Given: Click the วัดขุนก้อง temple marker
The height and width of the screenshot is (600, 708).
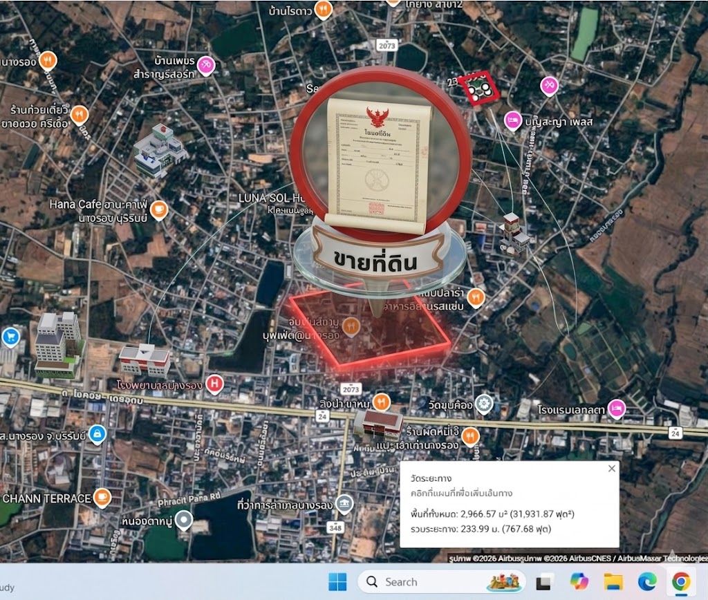Looking at the screenshot, I should point(484,404).
